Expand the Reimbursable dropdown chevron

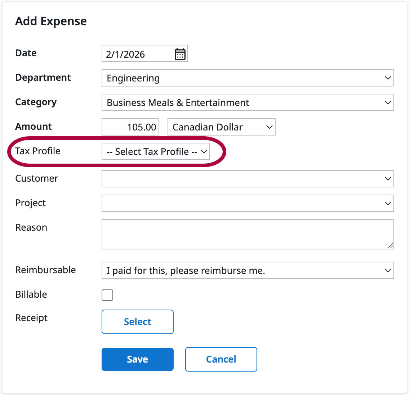(x=388, y=270)
